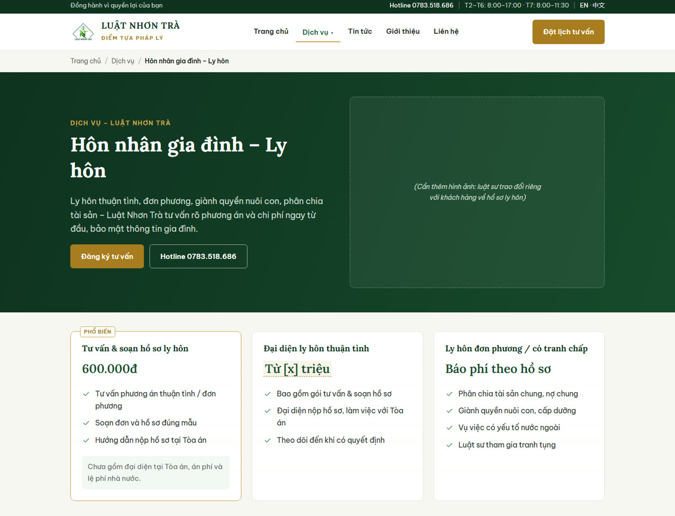Open the Liên hệ menu item

(446, 32)
